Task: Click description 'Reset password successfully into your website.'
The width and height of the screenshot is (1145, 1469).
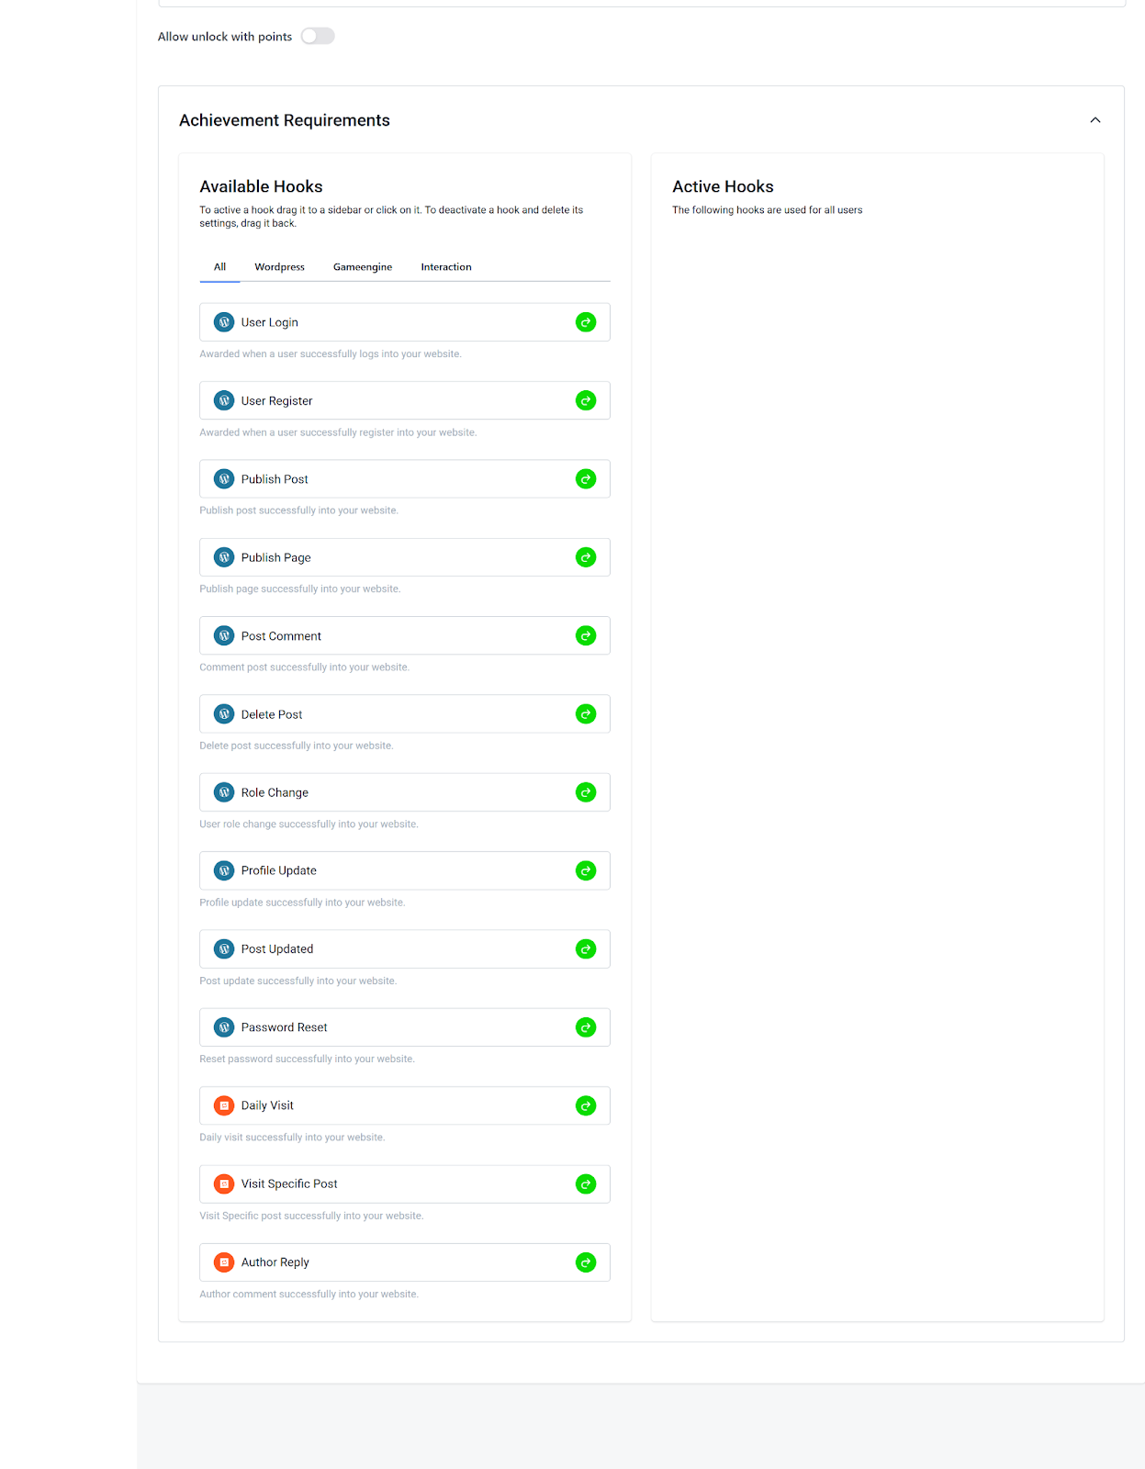Action: click(x=307, y=1060)
